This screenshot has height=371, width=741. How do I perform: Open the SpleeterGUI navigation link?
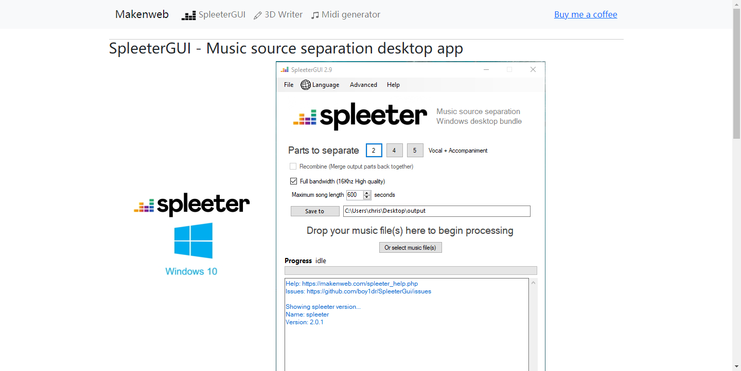point(214,15)
